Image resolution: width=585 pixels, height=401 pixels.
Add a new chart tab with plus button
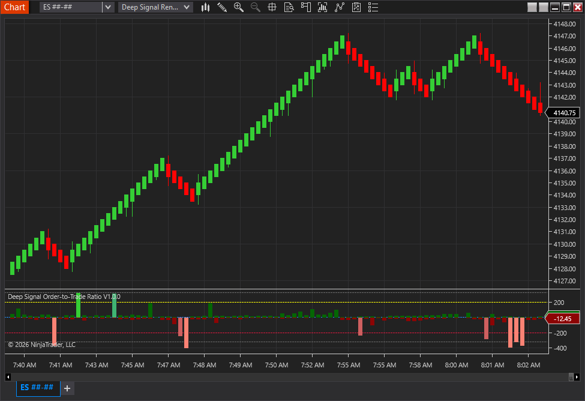pyautogui.click(x=67, y=389)
